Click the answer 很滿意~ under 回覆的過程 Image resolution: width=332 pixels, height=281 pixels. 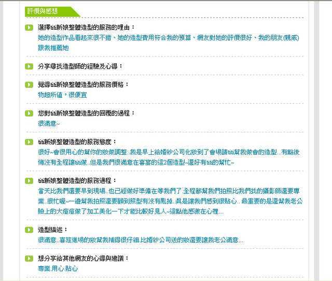pos(49,124)
